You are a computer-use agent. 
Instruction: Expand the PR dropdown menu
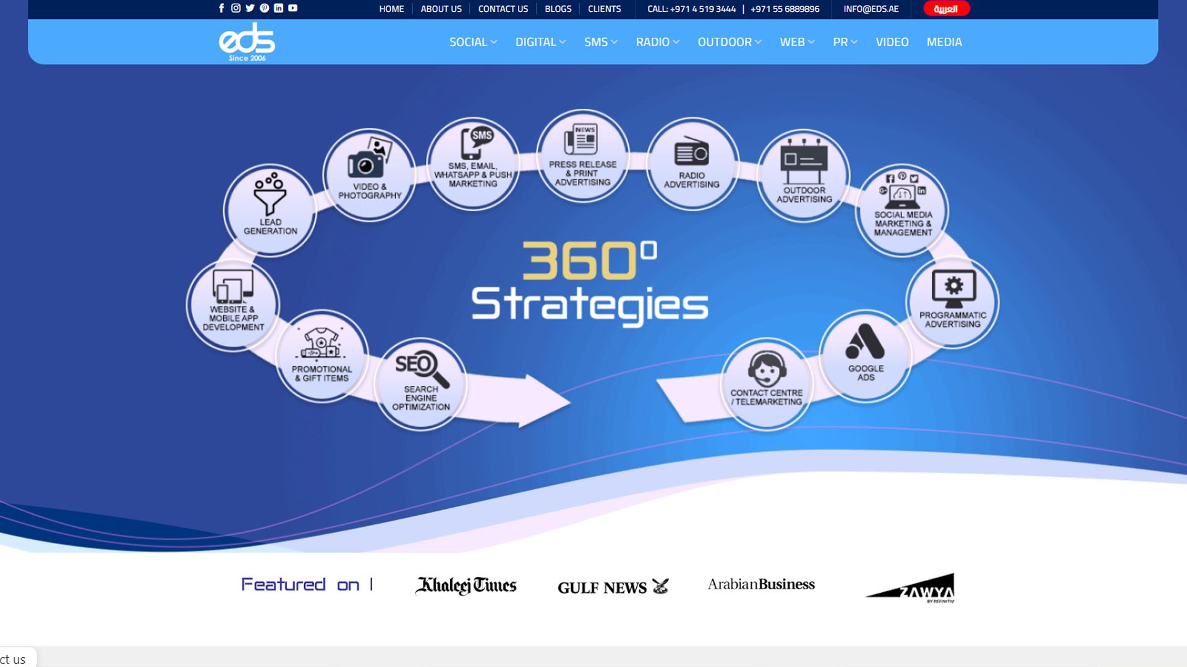tap(845, 42)
